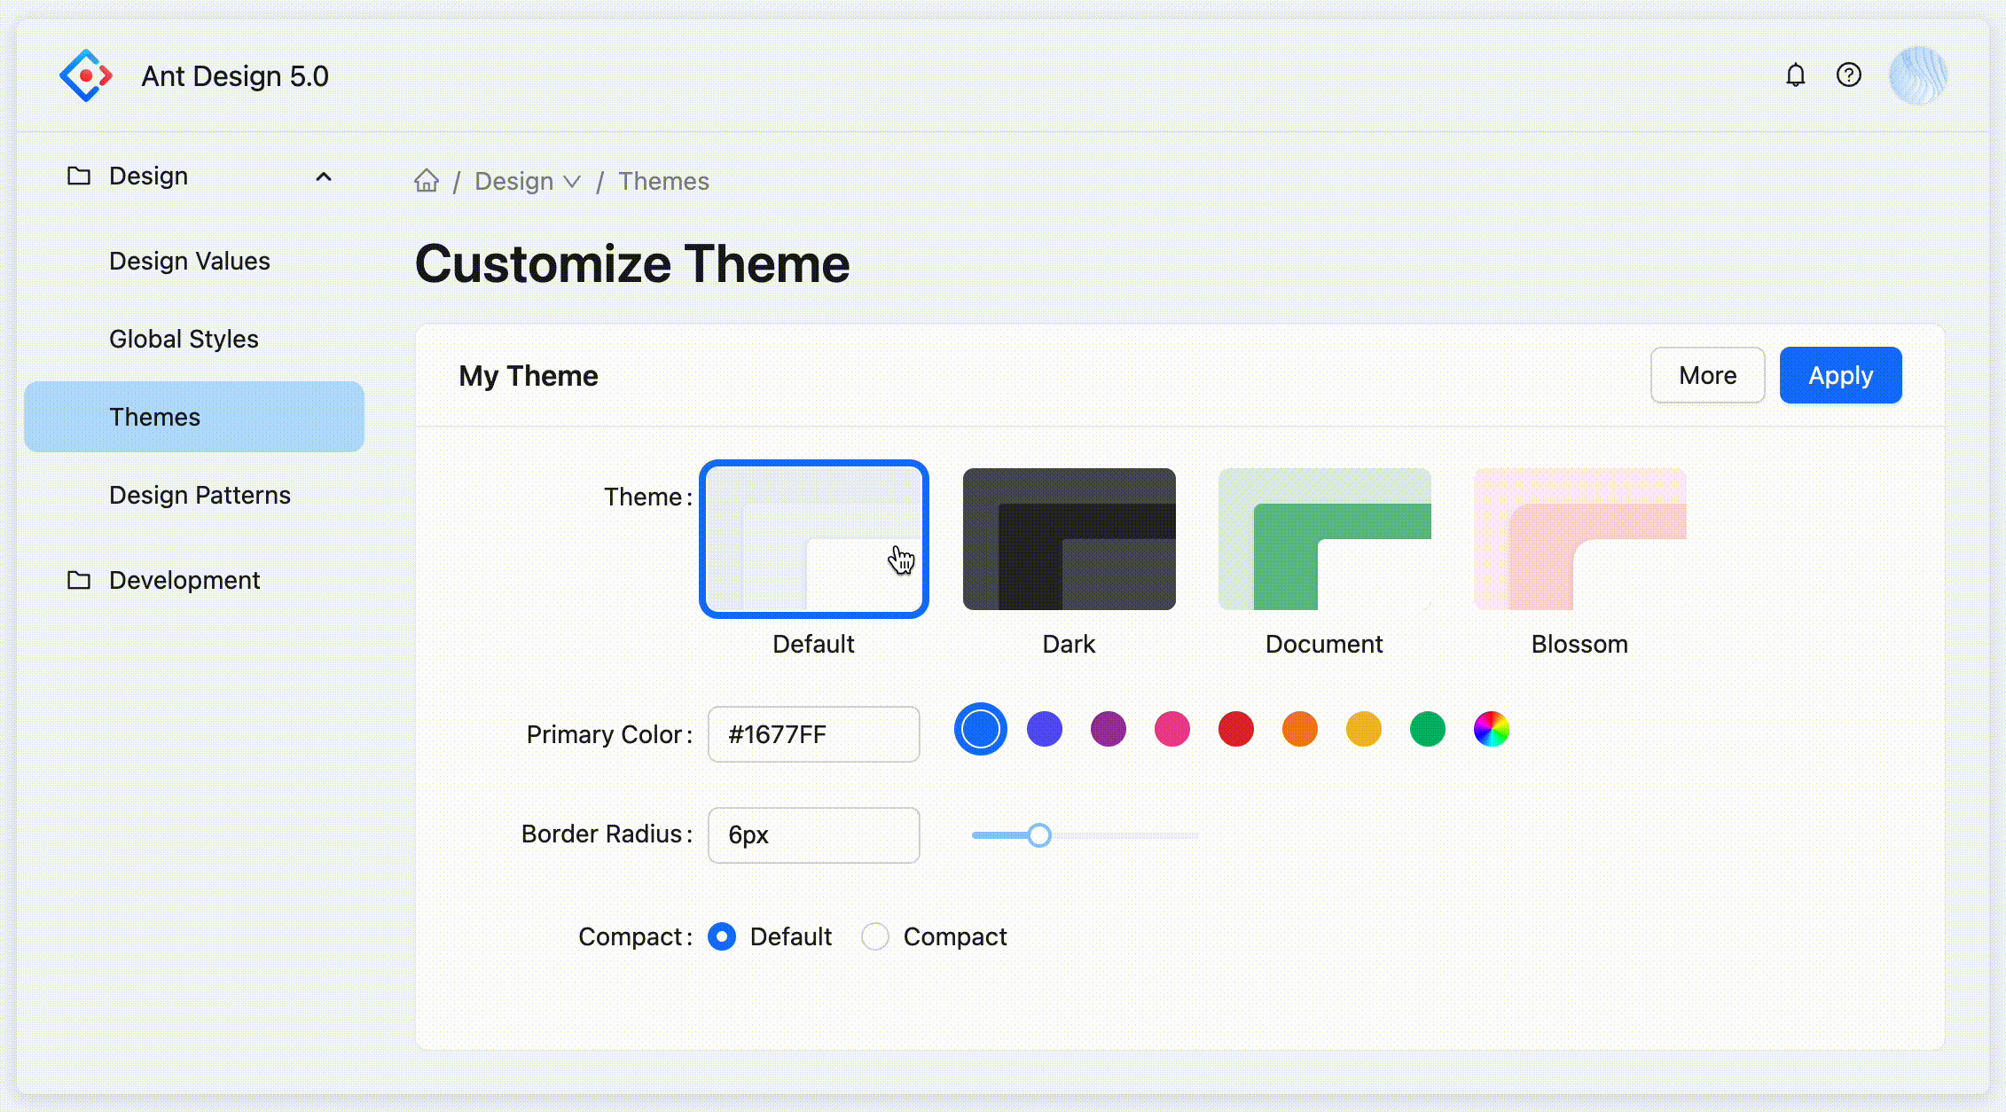This screenshot has height=1112, width=2006.
Task: Click the Customize Theme heading
Action: click(x=632, y=263)
